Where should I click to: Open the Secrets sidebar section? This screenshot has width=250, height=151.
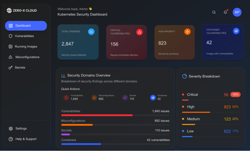click(20, 68)
